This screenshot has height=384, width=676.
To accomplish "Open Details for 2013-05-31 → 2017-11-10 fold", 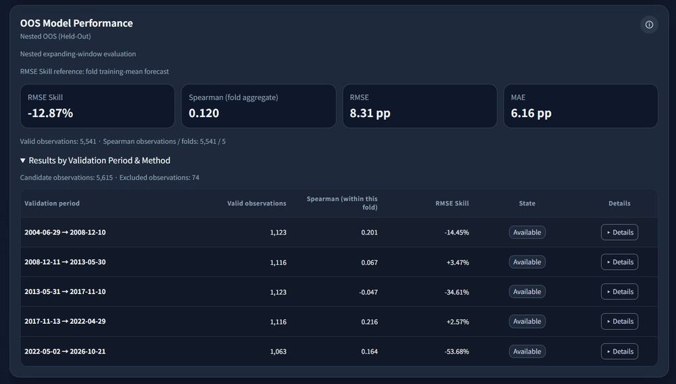I will point(619,292).
